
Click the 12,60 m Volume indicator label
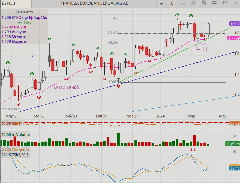click(16, 135)
